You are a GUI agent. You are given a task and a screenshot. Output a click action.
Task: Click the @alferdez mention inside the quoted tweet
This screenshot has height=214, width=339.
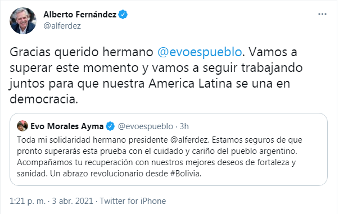coord(190,140)
